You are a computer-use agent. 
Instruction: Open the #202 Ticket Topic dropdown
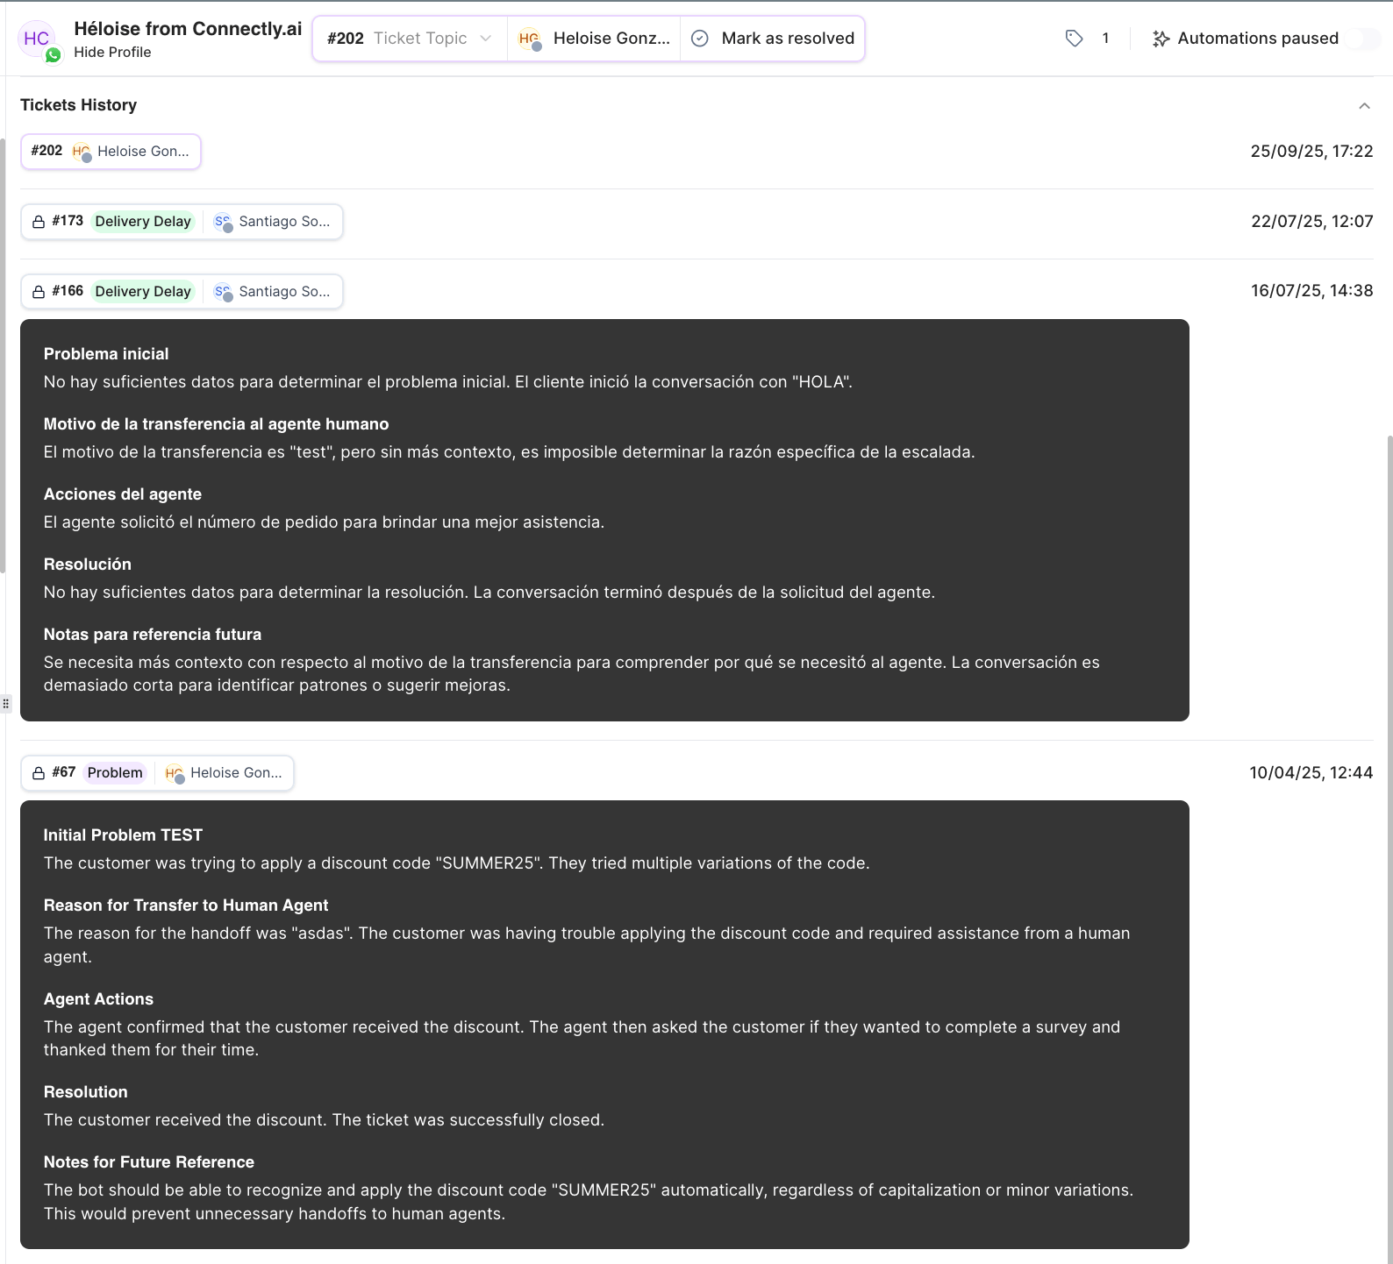(410, 39)
